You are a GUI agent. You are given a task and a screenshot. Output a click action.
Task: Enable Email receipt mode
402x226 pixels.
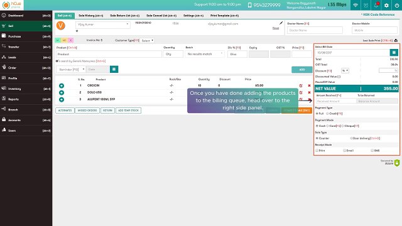coord(345,151)
